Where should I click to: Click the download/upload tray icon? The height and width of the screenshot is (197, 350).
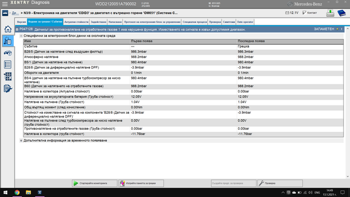click(330, 13)
